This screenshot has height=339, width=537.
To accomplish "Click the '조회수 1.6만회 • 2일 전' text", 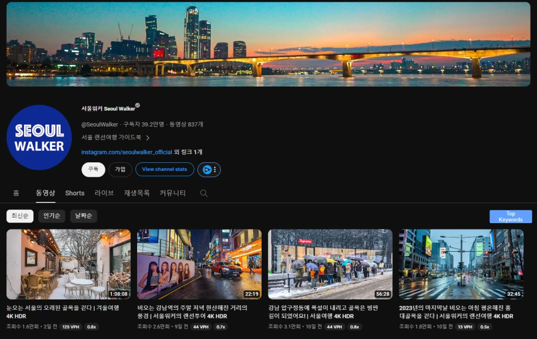I will click(32, 327).
